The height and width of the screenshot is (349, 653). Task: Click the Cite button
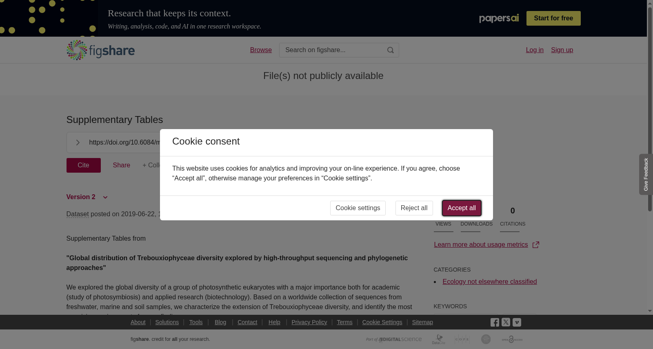click(x=84, y=165)
